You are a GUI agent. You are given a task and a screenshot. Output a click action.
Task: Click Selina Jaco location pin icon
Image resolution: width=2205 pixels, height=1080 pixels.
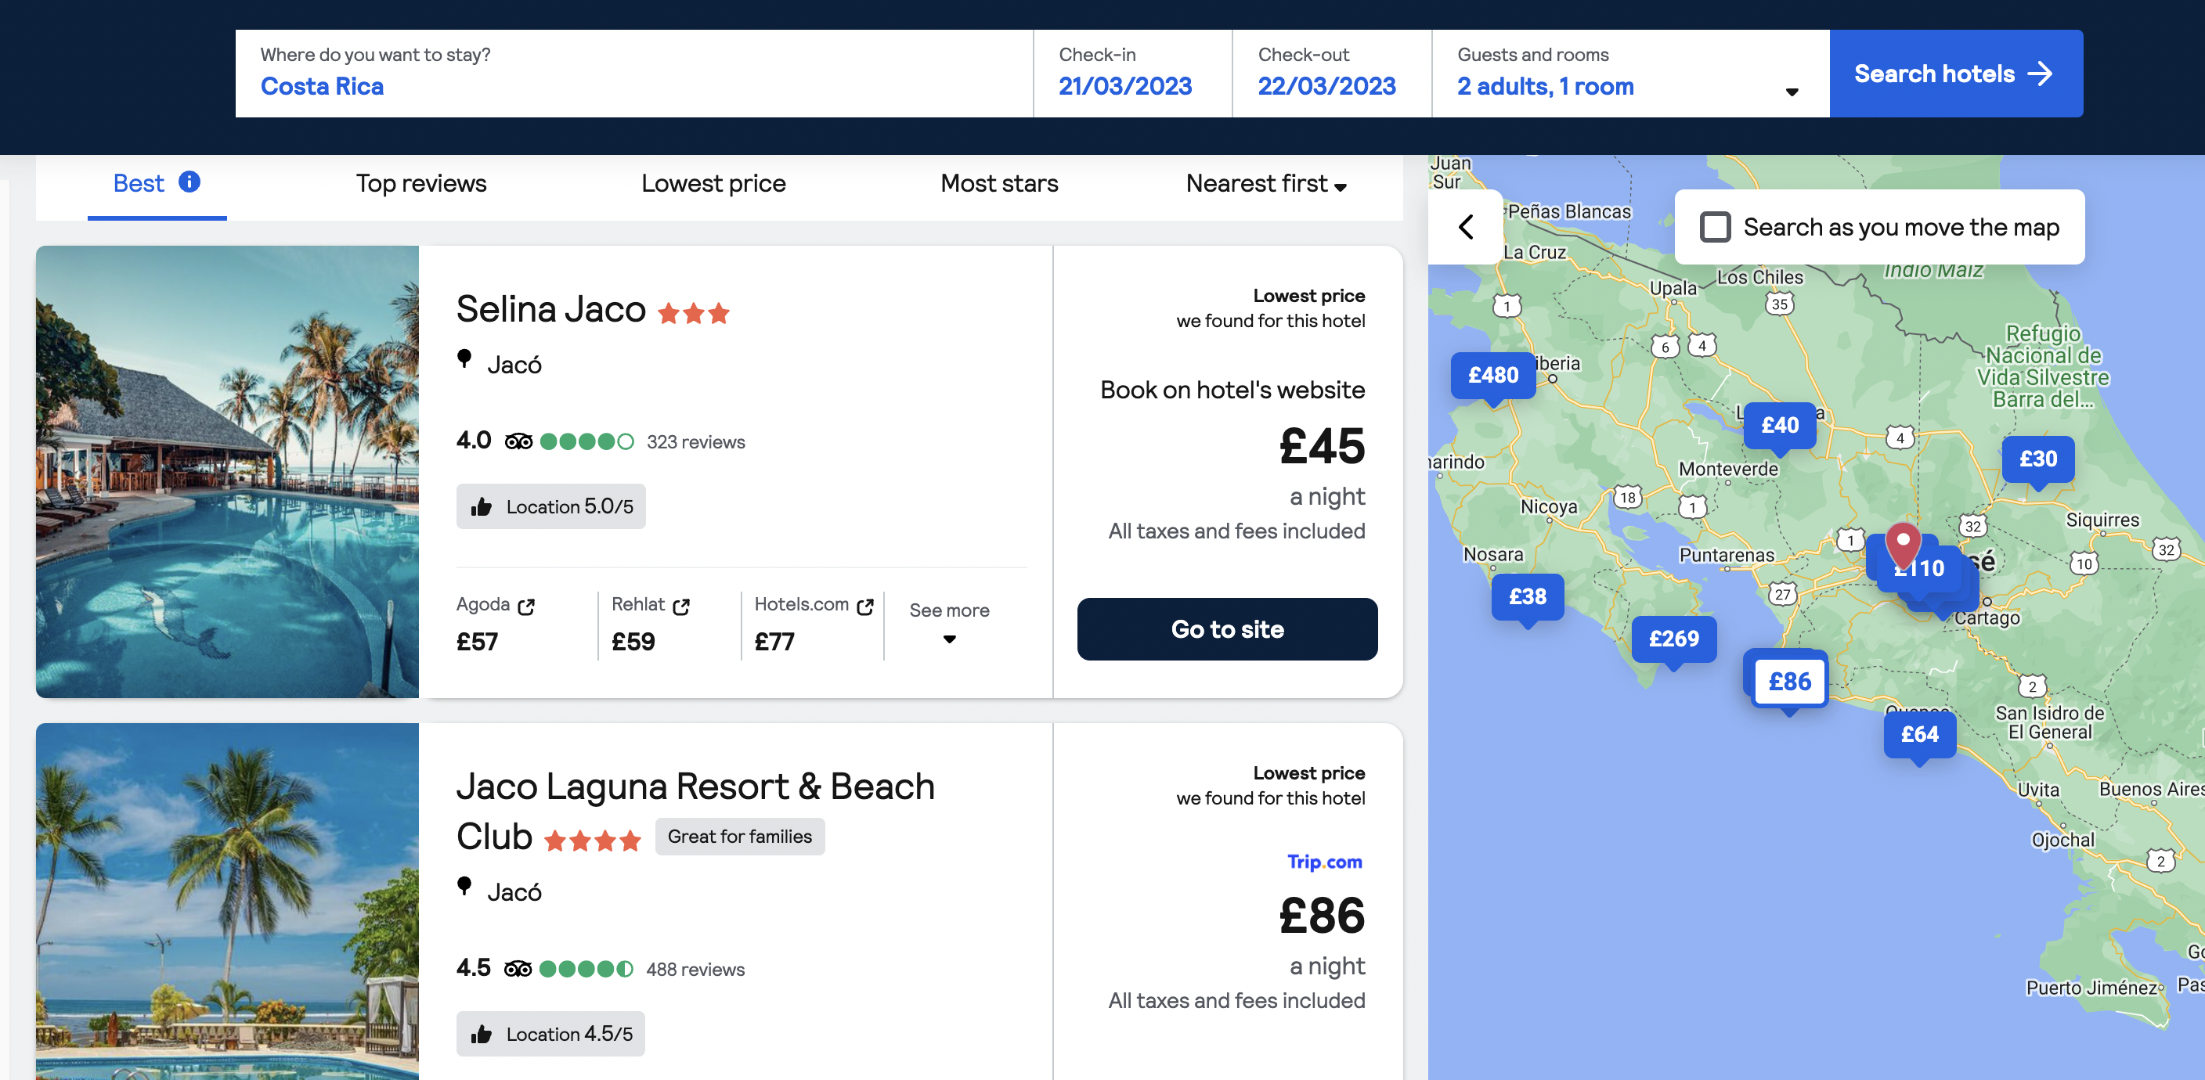click(x=464, y=359)
